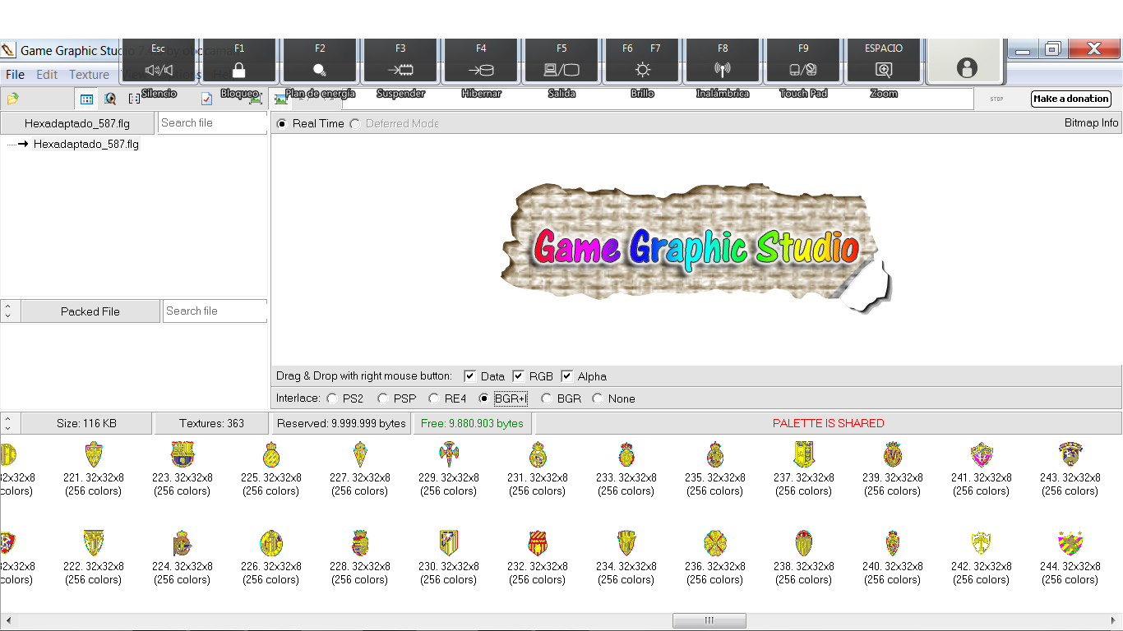Select texture thumbnail 243
Image resolution: width=1123 pixels, height=631 pixels.
(1070, 454)
